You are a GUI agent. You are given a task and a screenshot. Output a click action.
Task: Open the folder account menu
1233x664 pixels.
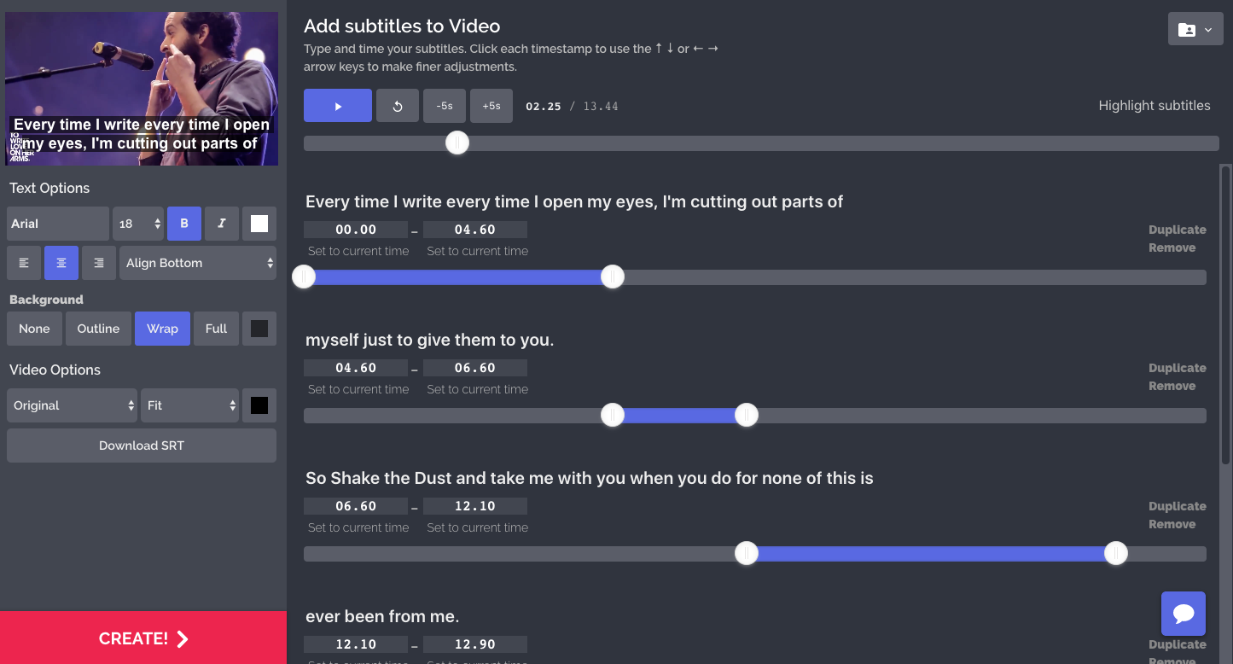tap(1195, 29)
